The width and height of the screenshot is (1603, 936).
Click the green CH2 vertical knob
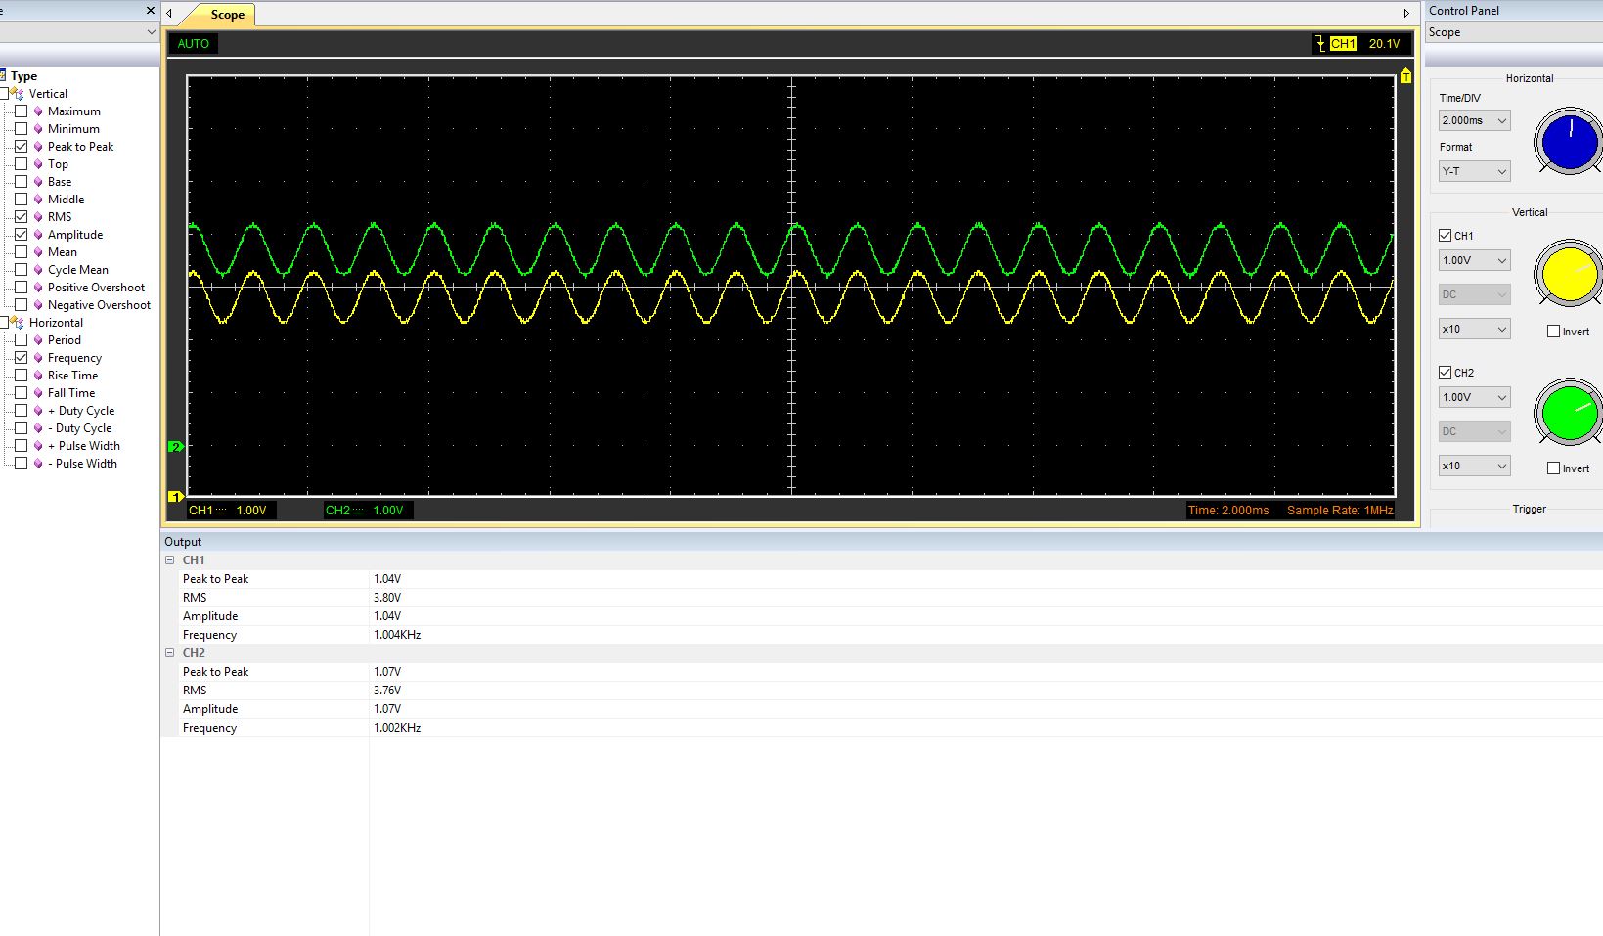pyautogui.click(x=1569, y=413)
